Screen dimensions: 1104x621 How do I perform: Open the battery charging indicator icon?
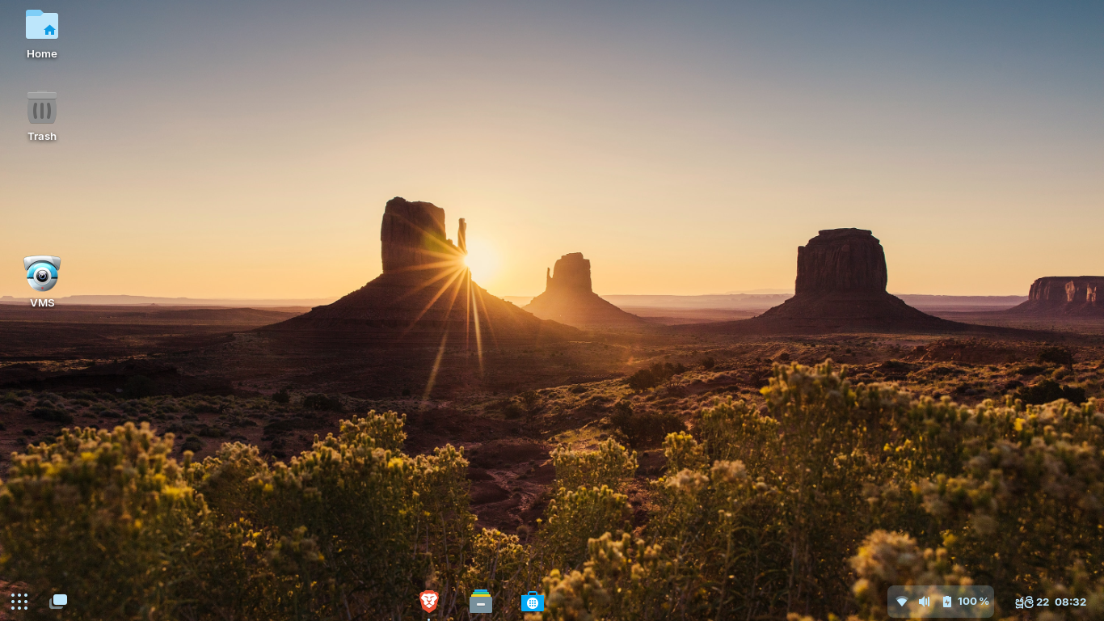947,602
